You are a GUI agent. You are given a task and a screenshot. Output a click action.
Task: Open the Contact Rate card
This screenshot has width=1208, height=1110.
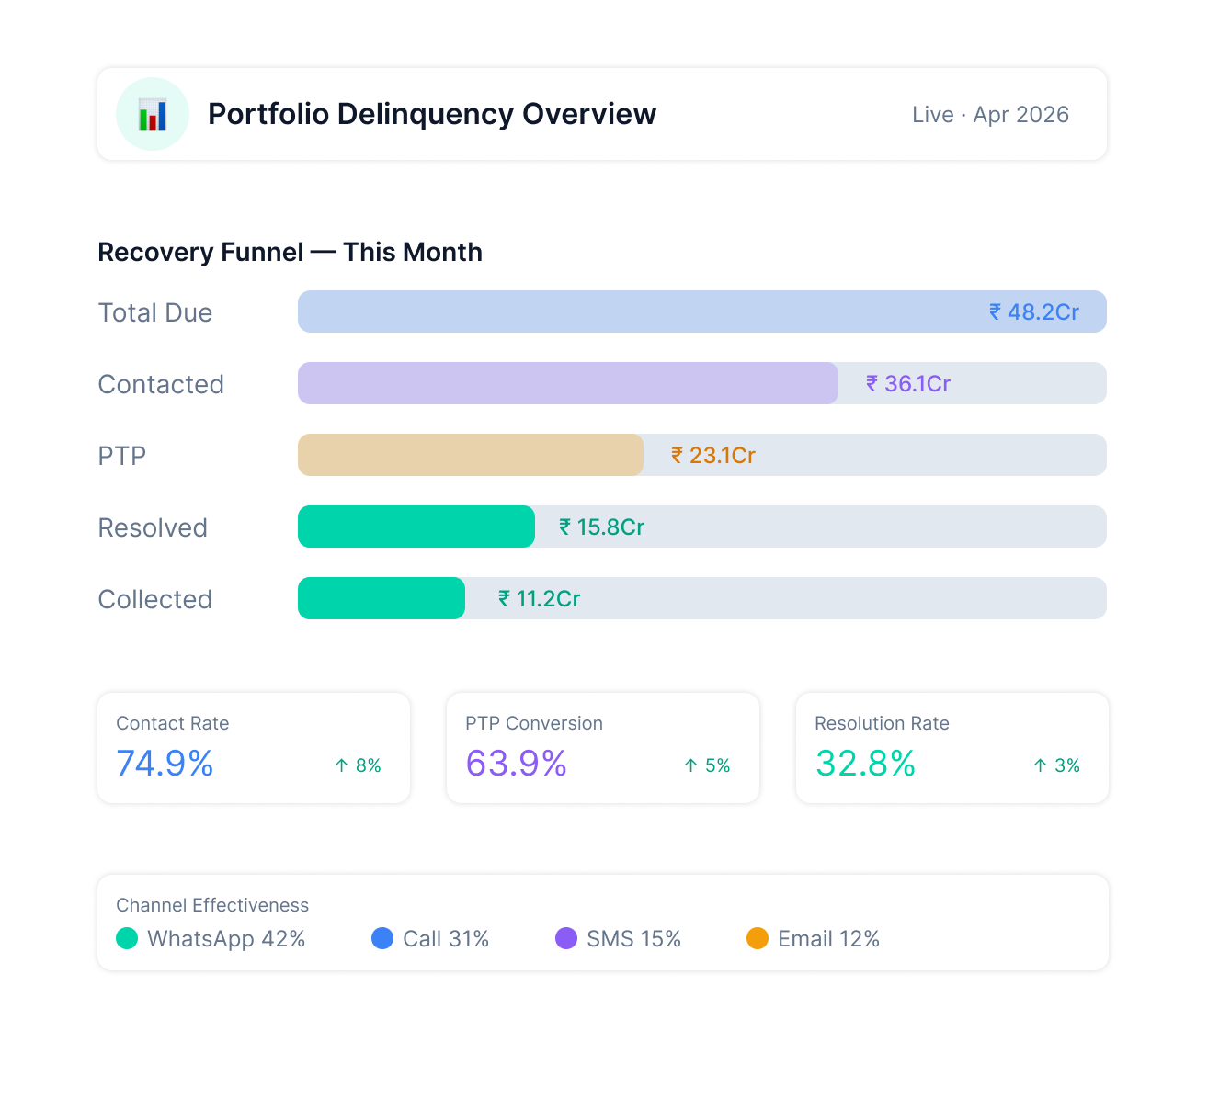click(254, 748)
